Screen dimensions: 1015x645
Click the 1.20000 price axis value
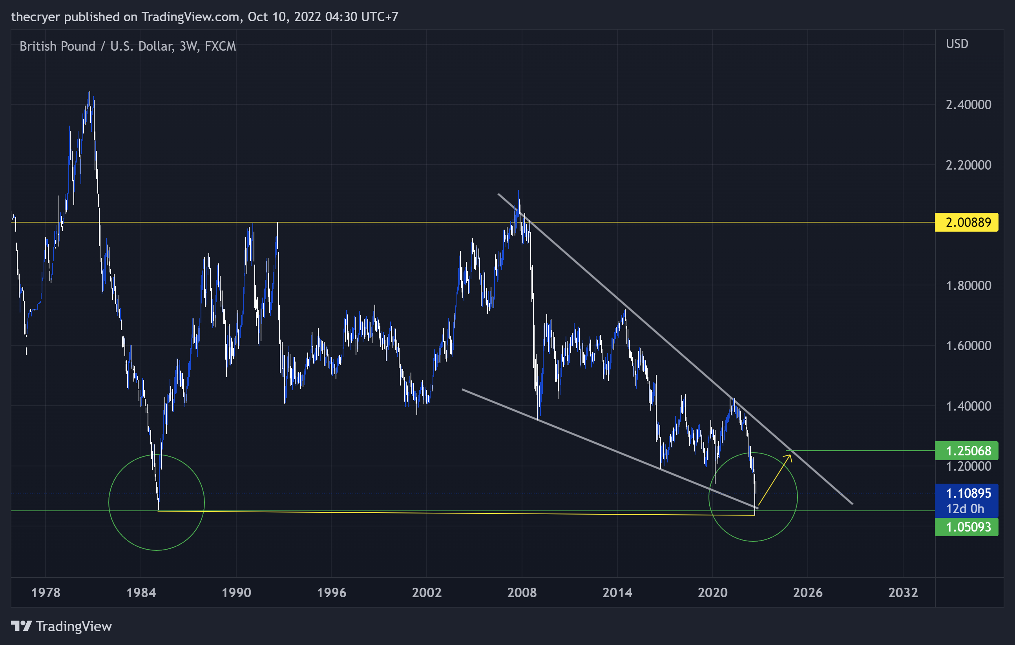tap(968, 466)
